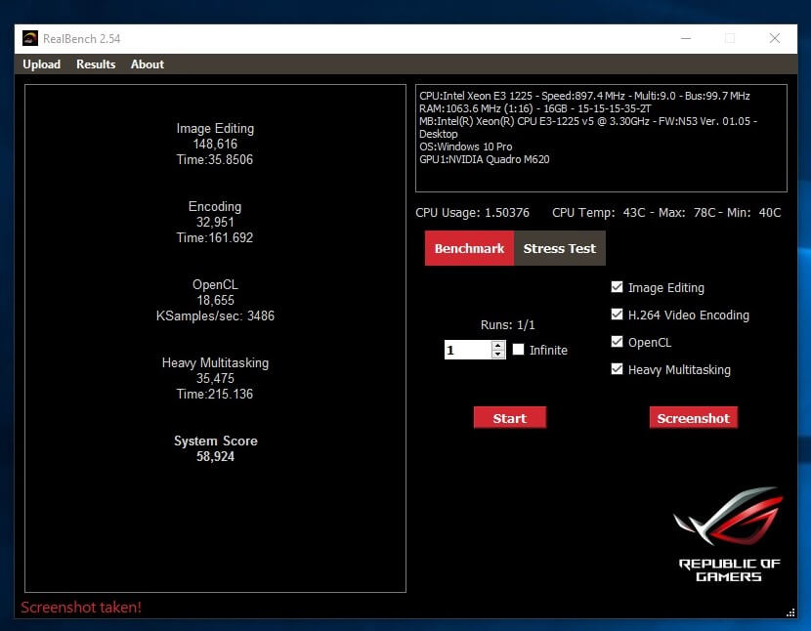Disable the OpenCL benchmark checkbox

click(x=617, y=342)
